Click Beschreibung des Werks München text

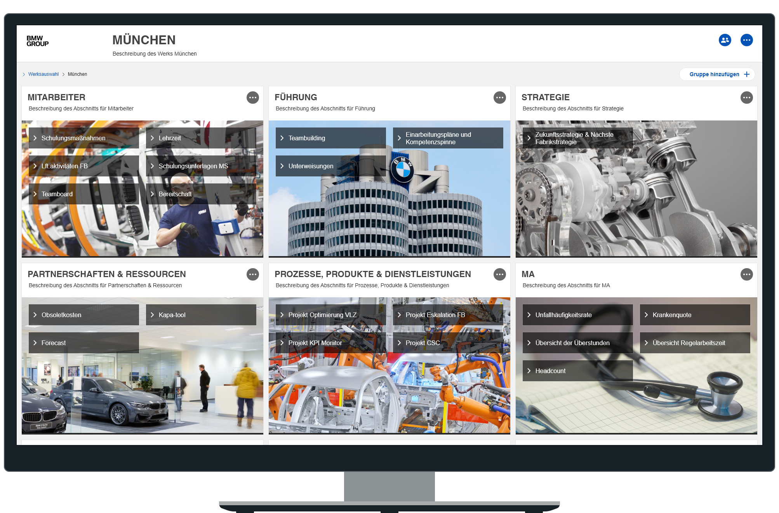(155, 54)
